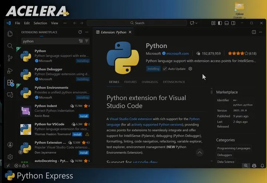Image resolution: width=267 pixels, height=183 pixels.
Task: Open the Visual Studio Code extension link
Action: [131, 119]
